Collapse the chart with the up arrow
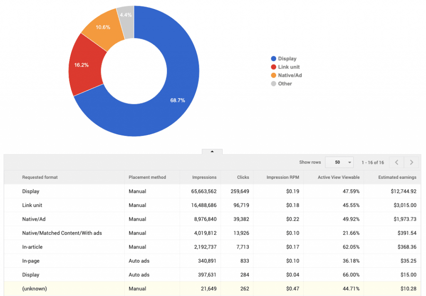426x296 pixels. 212,151
